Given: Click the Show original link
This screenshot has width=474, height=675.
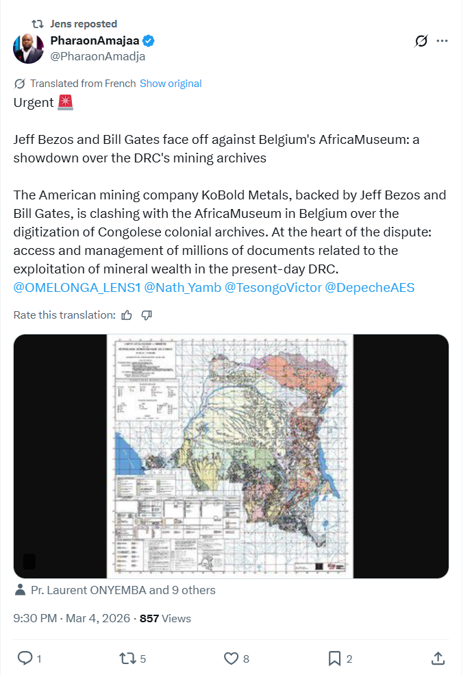Looking at the screenshot, I should point(171,84).
